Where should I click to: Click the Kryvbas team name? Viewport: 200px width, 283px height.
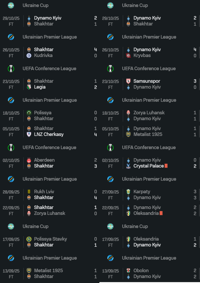[142, 56]
